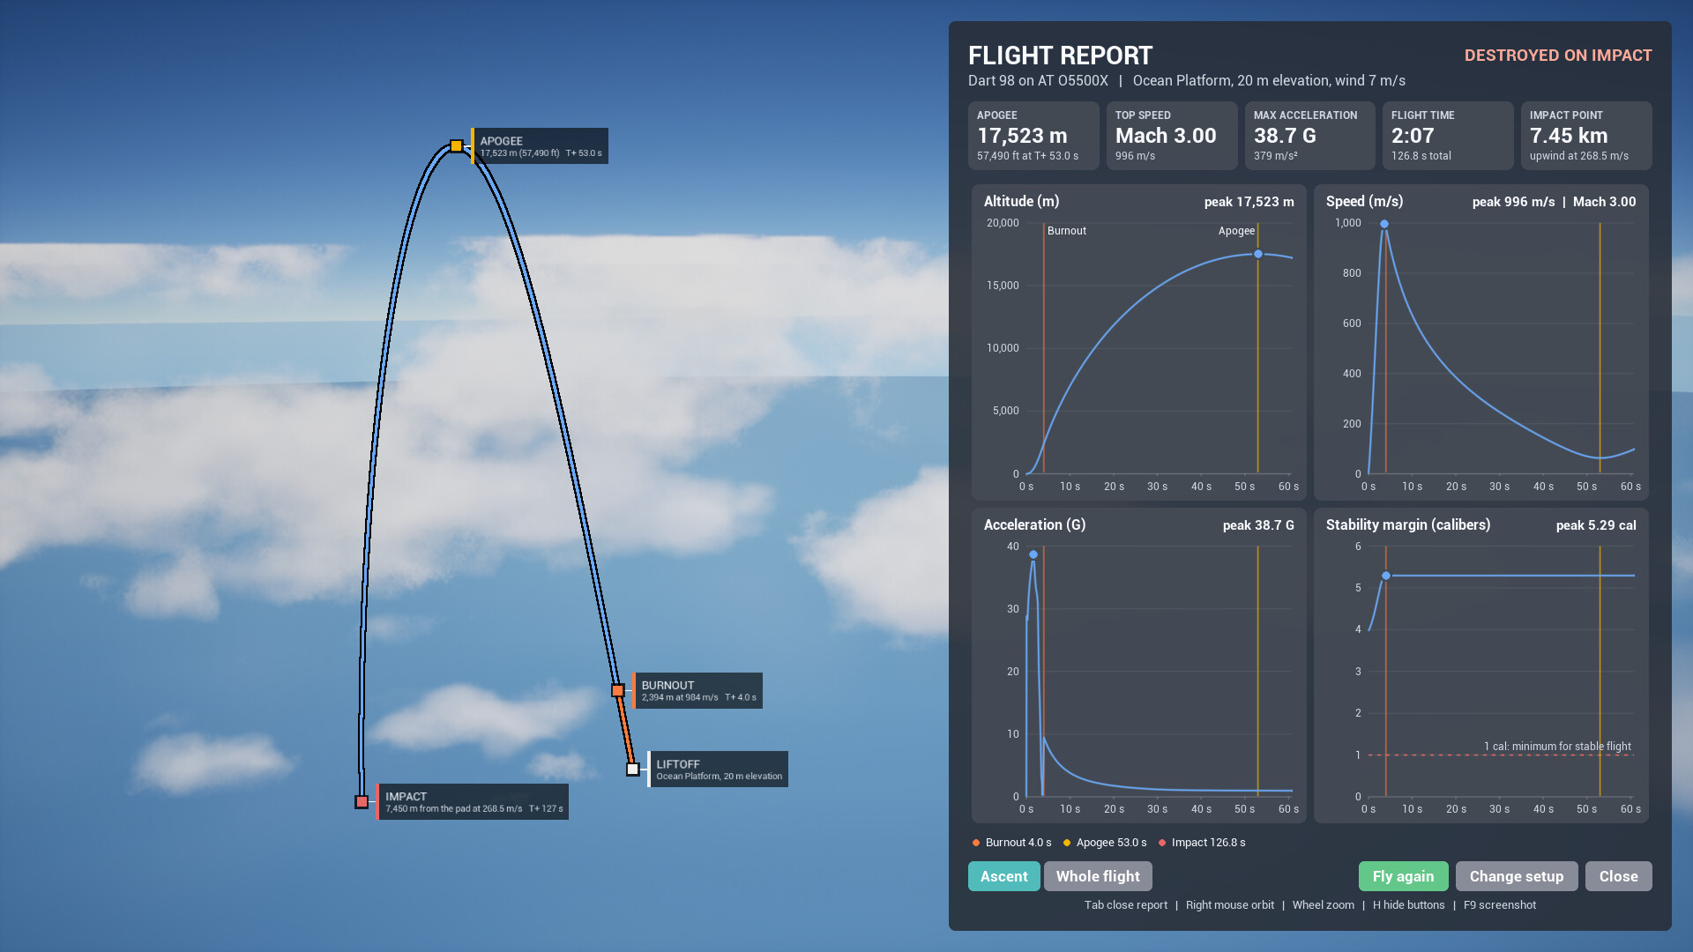Select the Ascent view tab
The height and width of the screenshot is (952, 1693).
1003,876
